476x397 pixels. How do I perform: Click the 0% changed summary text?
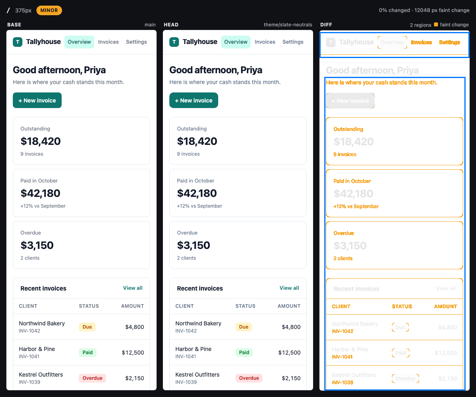pos(394,10)
